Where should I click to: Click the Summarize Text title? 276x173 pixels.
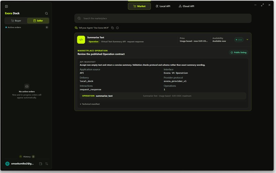pyautogui.click(x=96, y=38)
